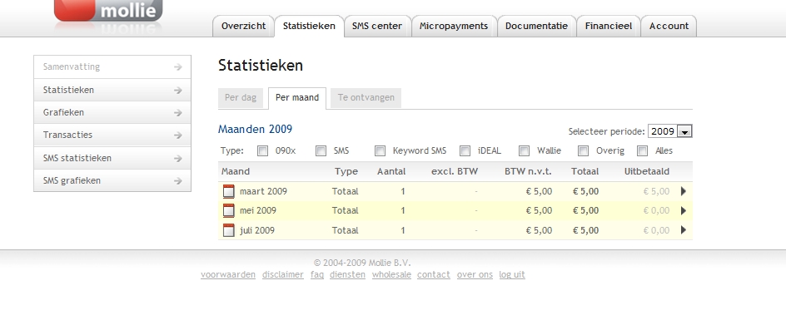Open Samenvatting in the sidebar

coord(112,67)
